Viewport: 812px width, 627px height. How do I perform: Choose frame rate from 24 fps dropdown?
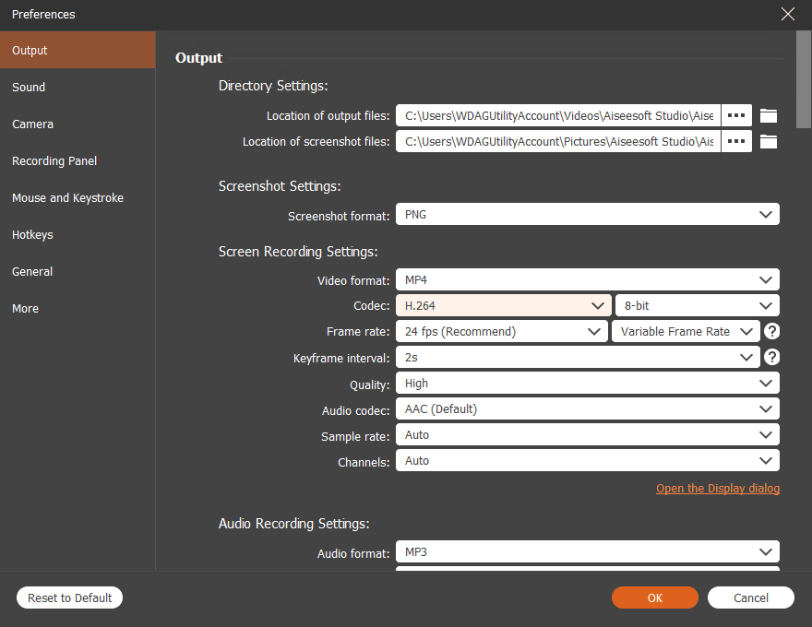[501, 331]
